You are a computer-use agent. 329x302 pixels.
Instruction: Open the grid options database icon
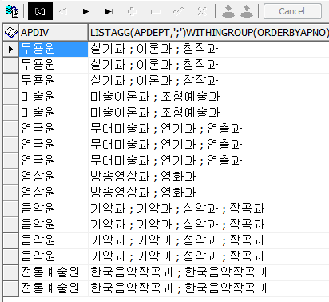(12, 11)
